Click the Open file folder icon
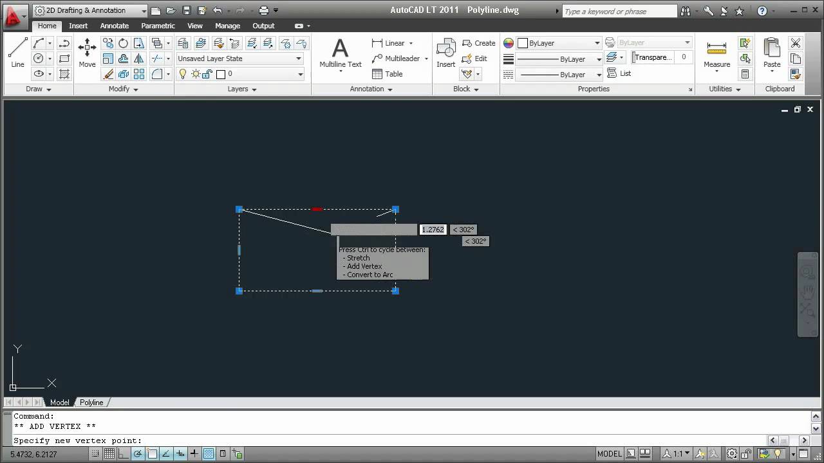Viewport: 824px width, 463px height. (171, 10)
